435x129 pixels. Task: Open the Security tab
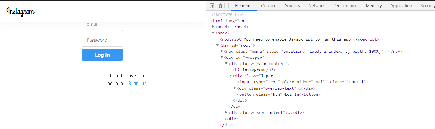coord(428,6)
